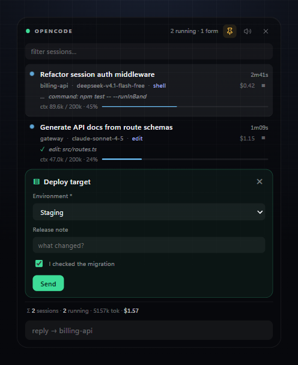Send the Deploy target form
Image resolution: width=298 pixels, height=365 pixels.
tap(48, 283)
